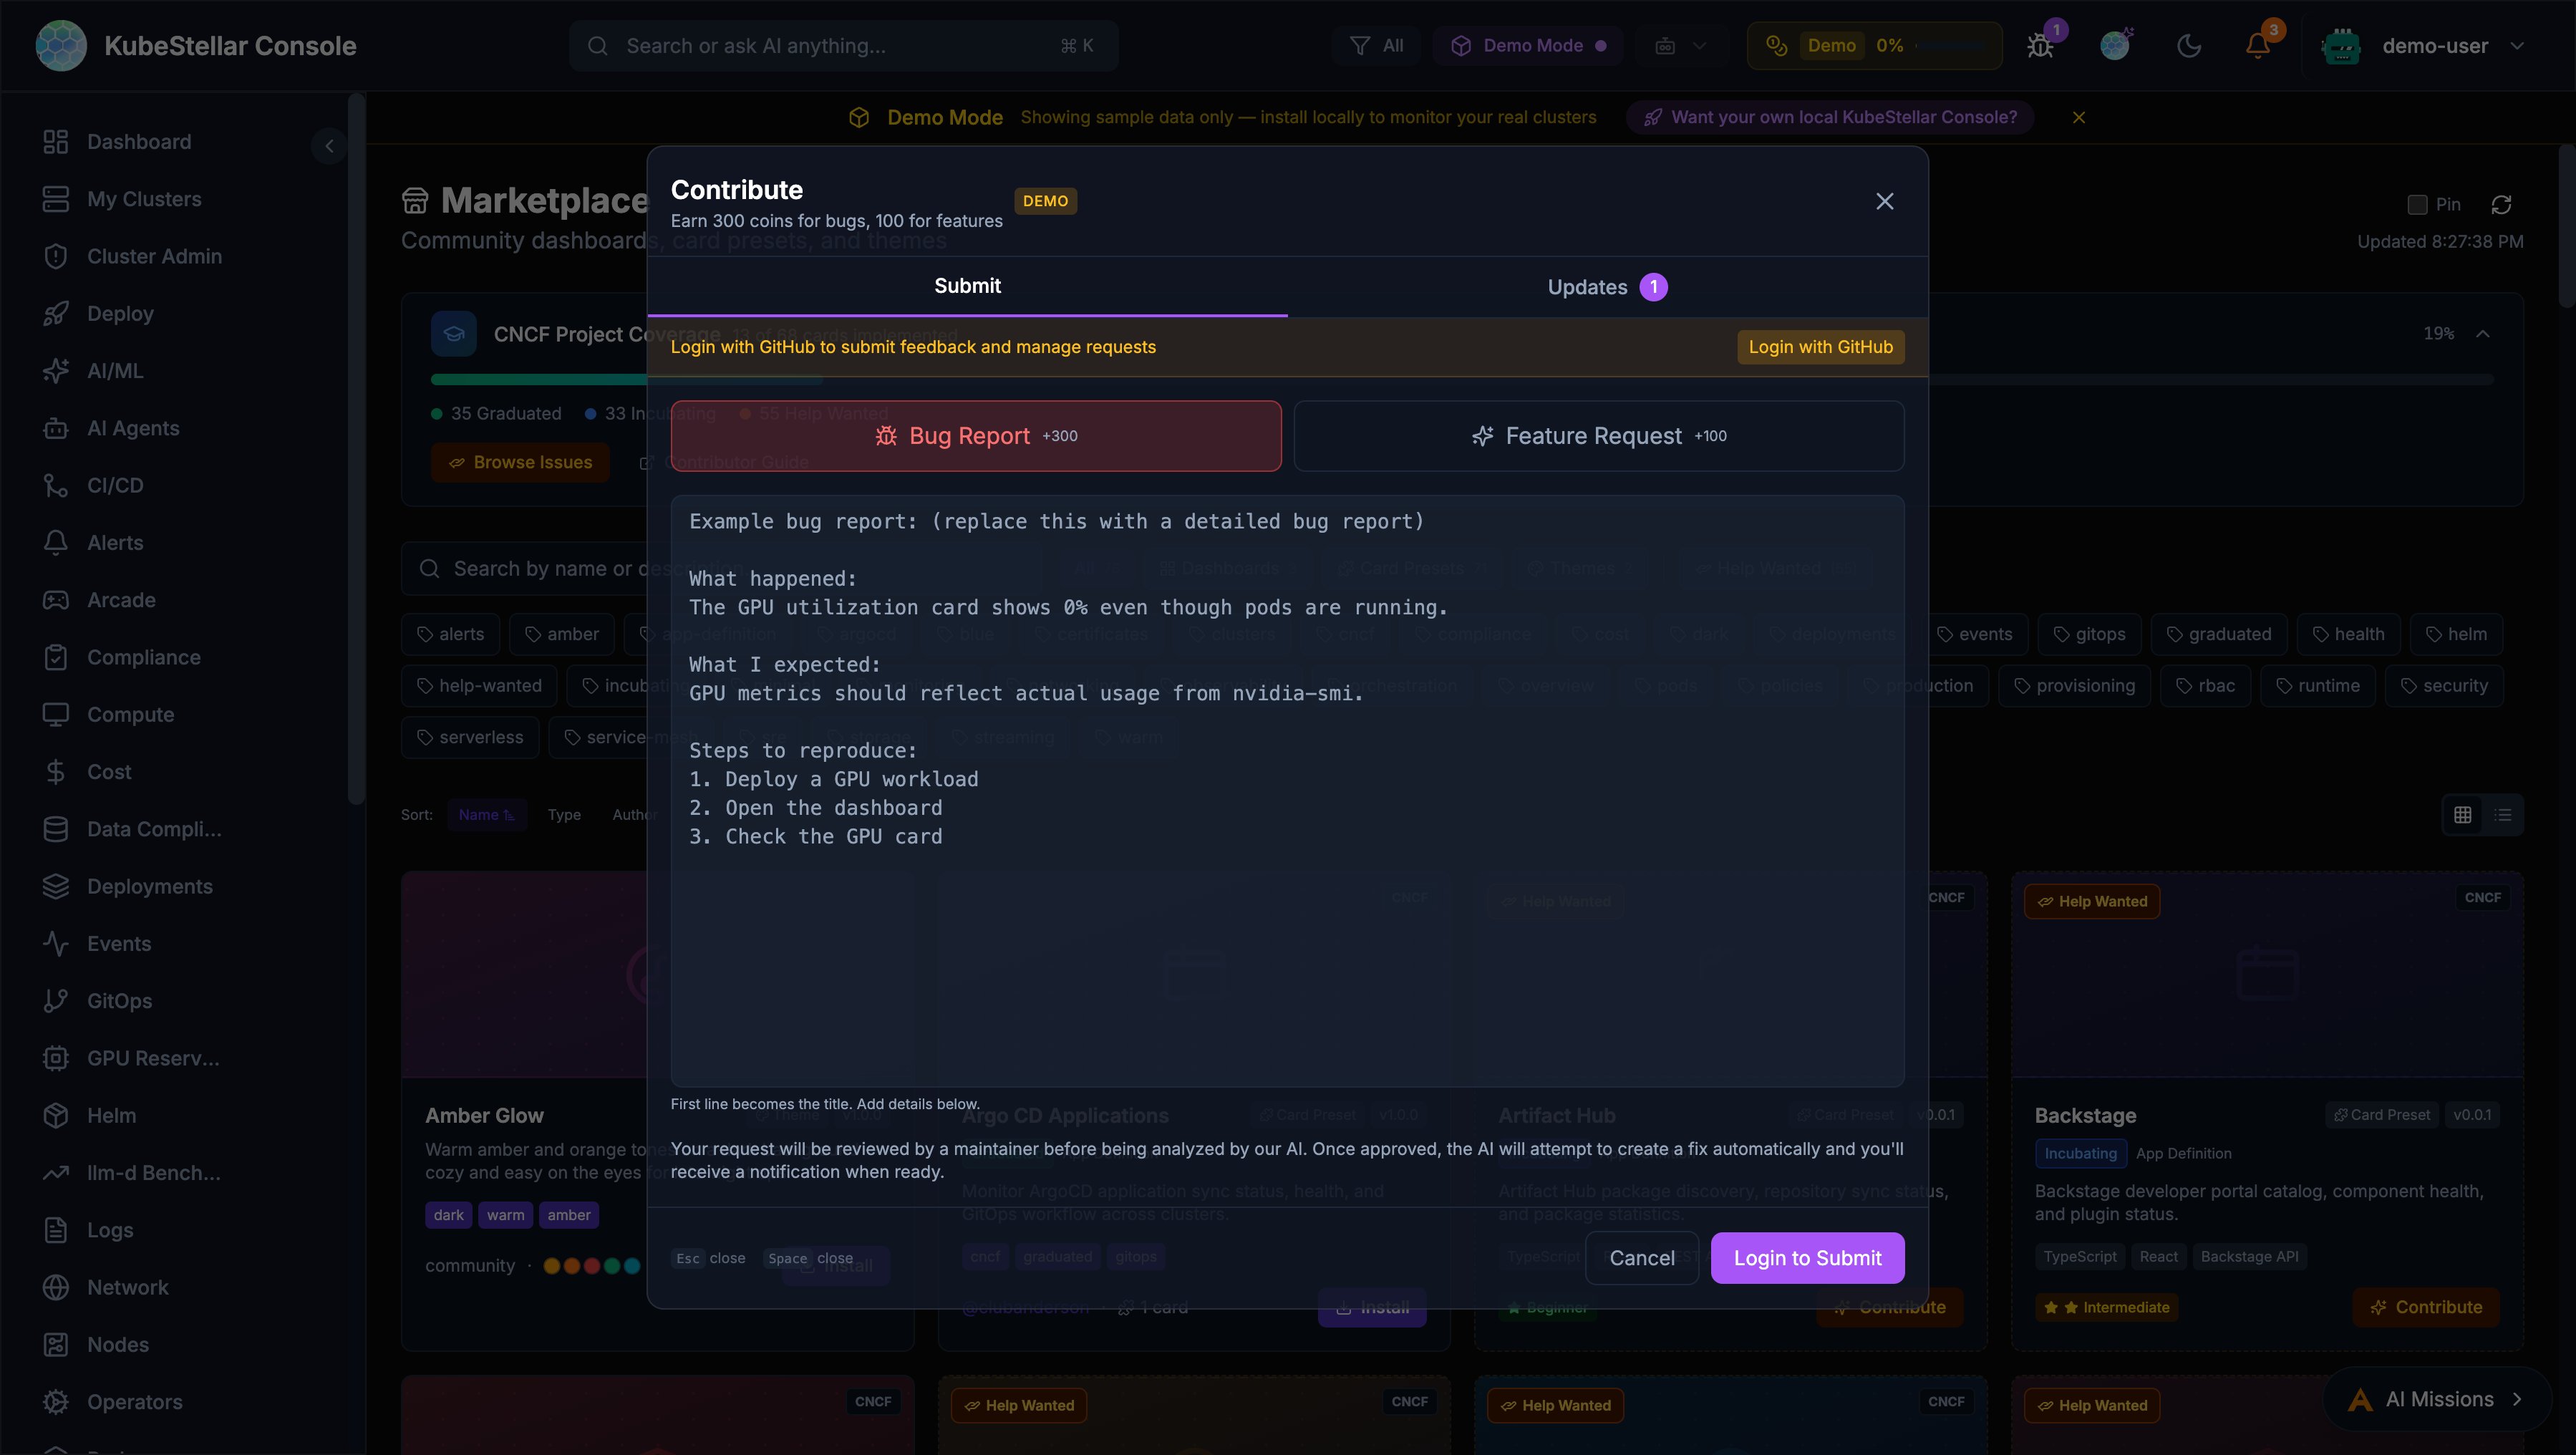This screenshot has width=2576, height=1455.
Task: Click the search or ask AI input field
Action: (840, 45)
